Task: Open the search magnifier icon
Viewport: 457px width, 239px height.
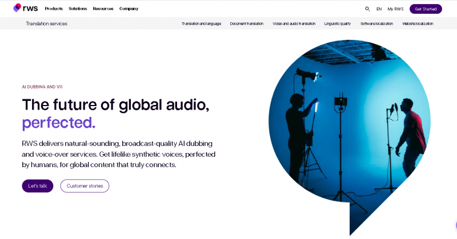Action: point(367,9)
